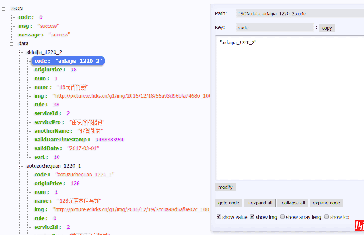Image resolution: width=364 pixels, height=235 pixels.
Task: Disable the "show img" checkbox
Action: 252,217
